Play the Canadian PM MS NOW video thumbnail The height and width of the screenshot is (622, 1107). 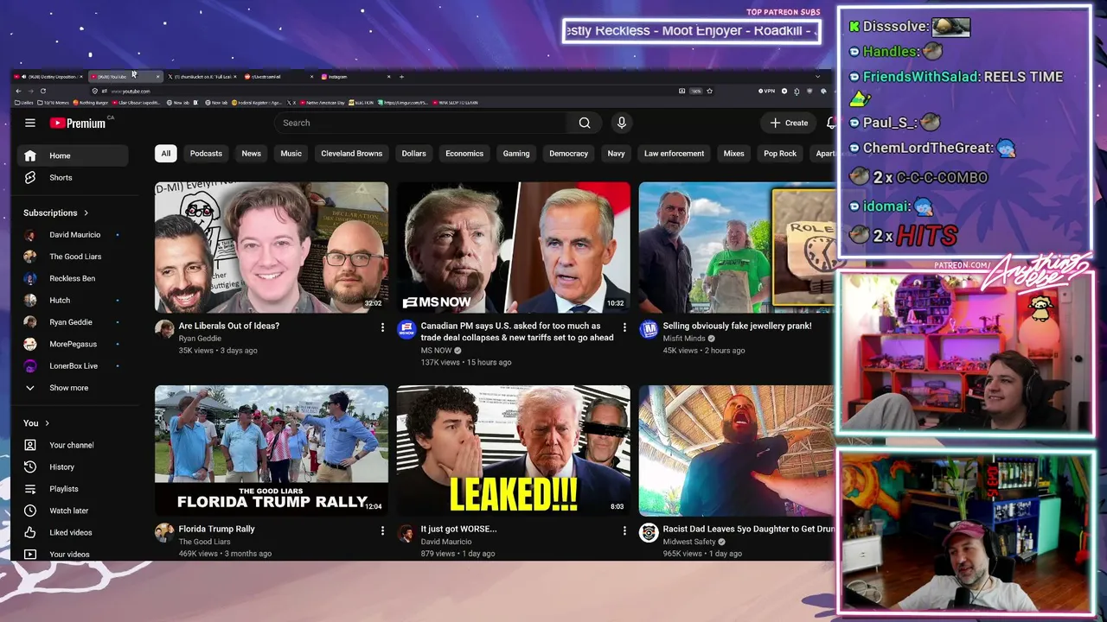click(514, 247)
